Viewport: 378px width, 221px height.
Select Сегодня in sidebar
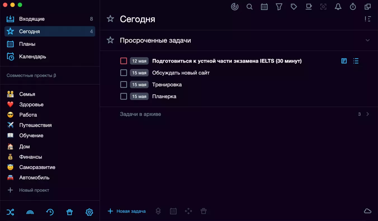[50, 31]
